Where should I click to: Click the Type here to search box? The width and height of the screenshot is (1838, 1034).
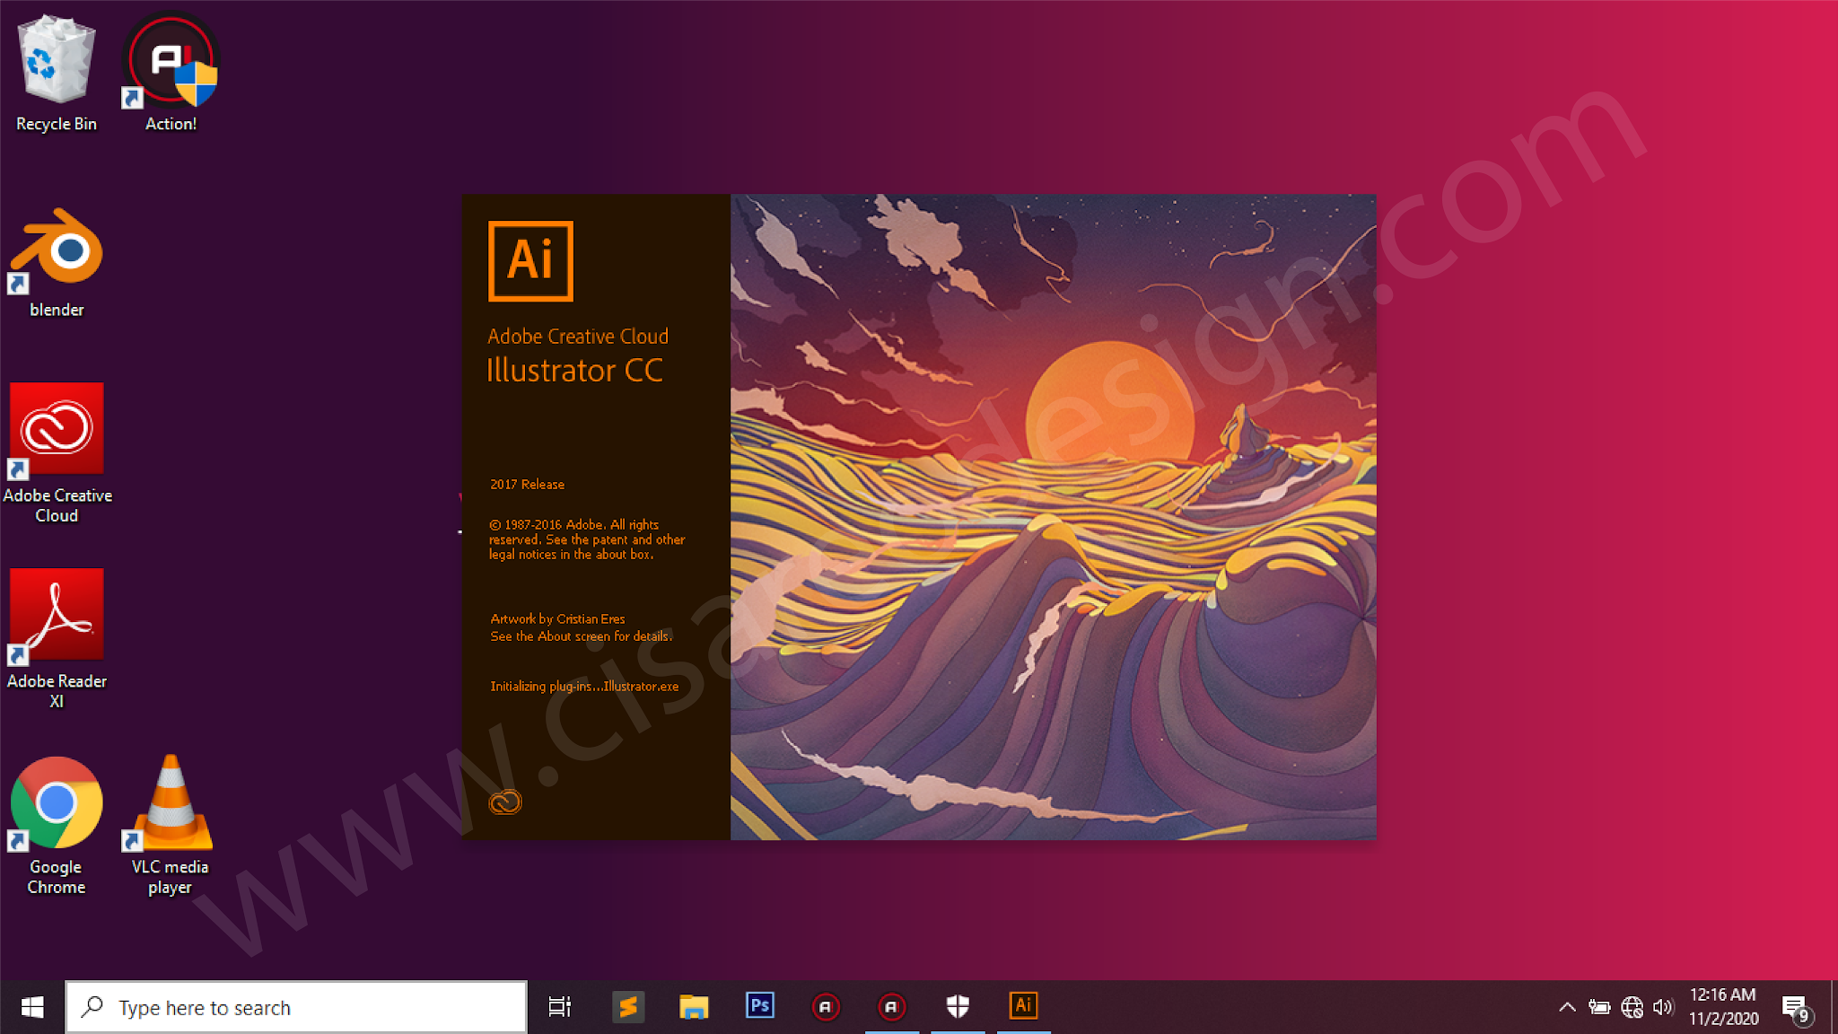pyautogui.click(x=296, y=1007)
